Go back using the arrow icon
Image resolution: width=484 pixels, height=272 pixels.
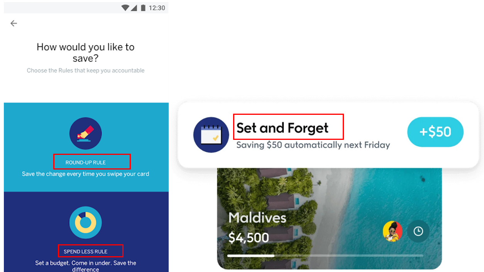click(x=14, y=24)
